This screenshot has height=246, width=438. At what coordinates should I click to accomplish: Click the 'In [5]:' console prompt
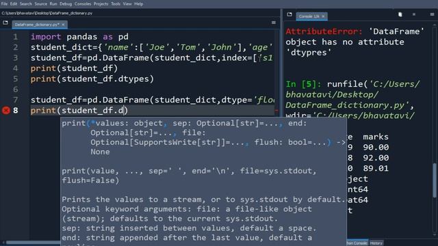304,84
